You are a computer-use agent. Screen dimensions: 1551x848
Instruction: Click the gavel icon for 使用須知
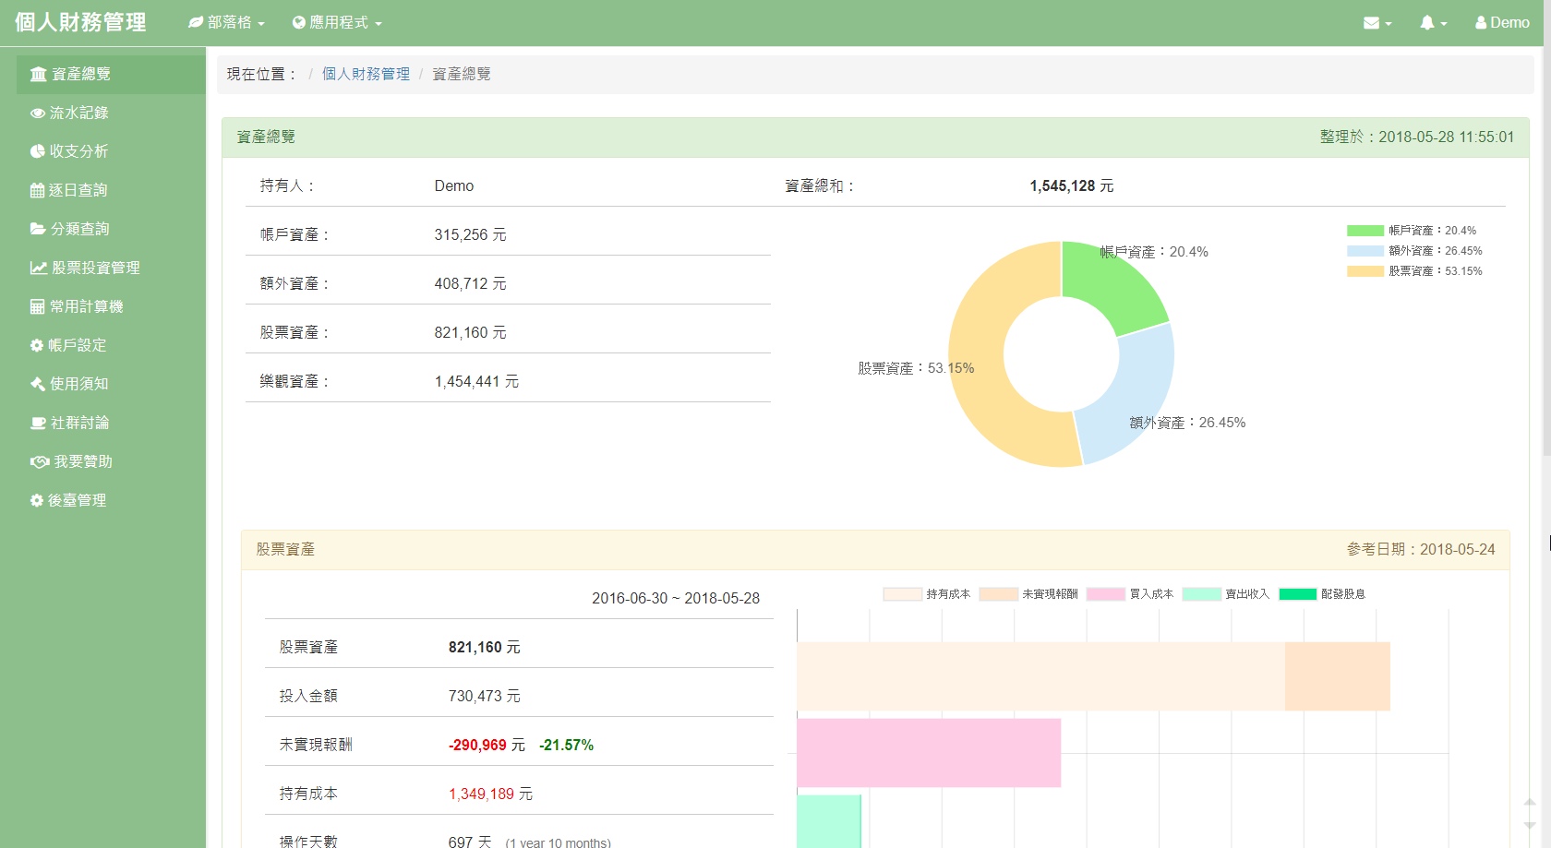tap(38, 384)
